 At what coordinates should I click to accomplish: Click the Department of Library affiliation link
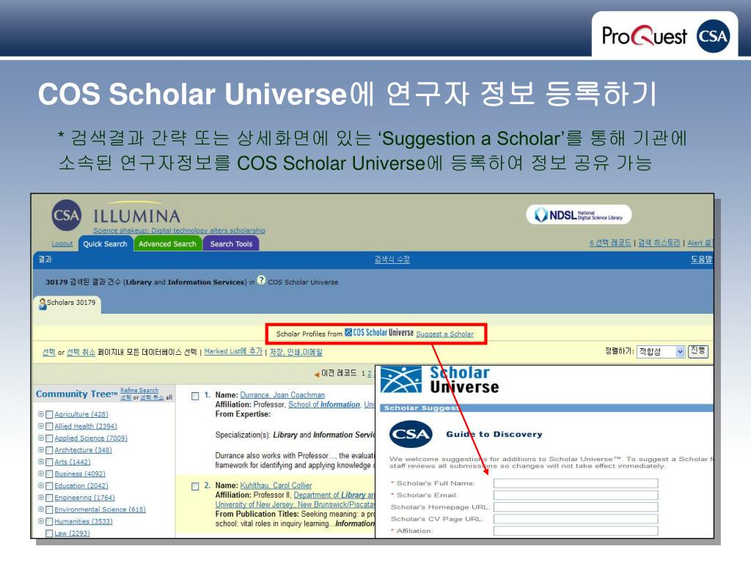[334, 495]
